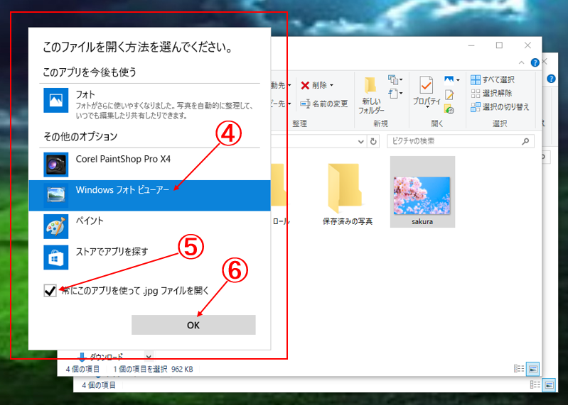
Task: Expand ショートカット easy access dropdown
Action: click(x=395, y=94)
